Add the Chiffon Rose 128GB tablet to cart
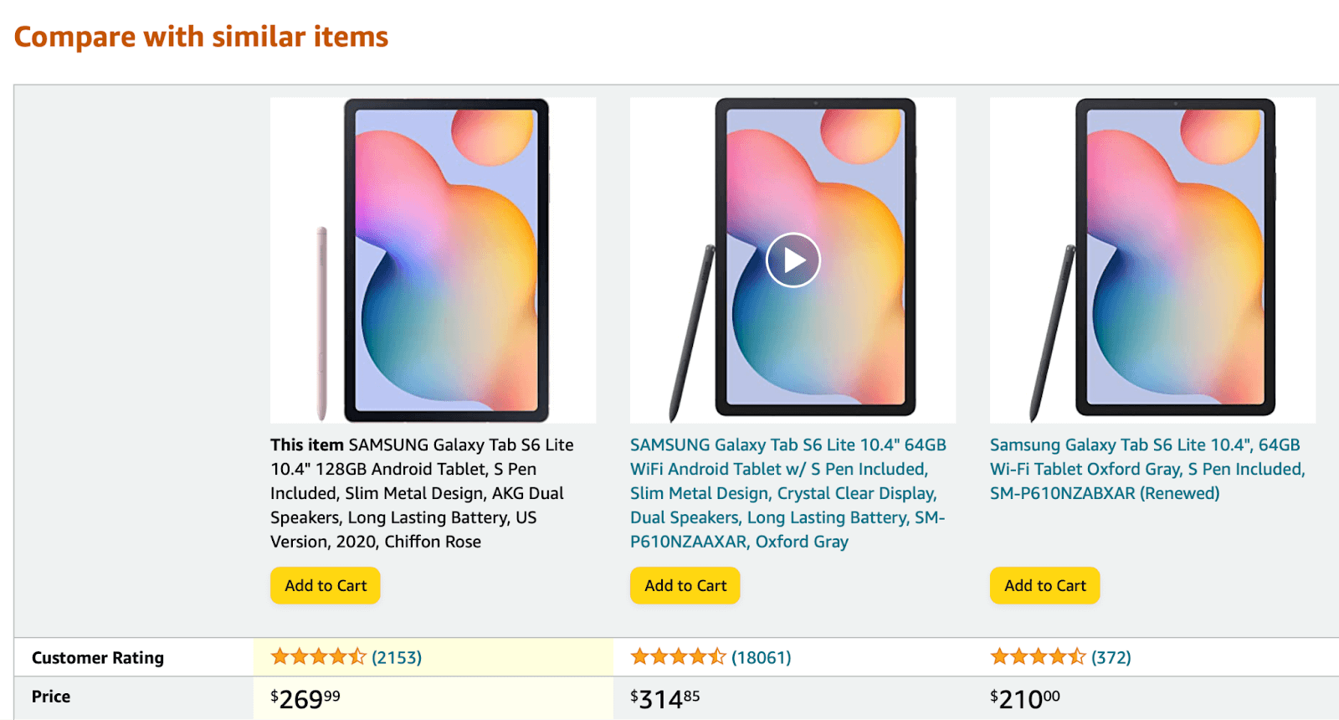Viewport: 1339px width, 720px height. [x=325, y=585]
